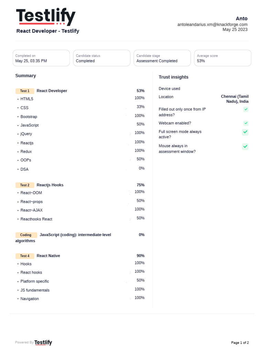Toggle the Webcam enabled check mark
The width and height of the screenshot is (264, 352).
click(x=246, y=123)
